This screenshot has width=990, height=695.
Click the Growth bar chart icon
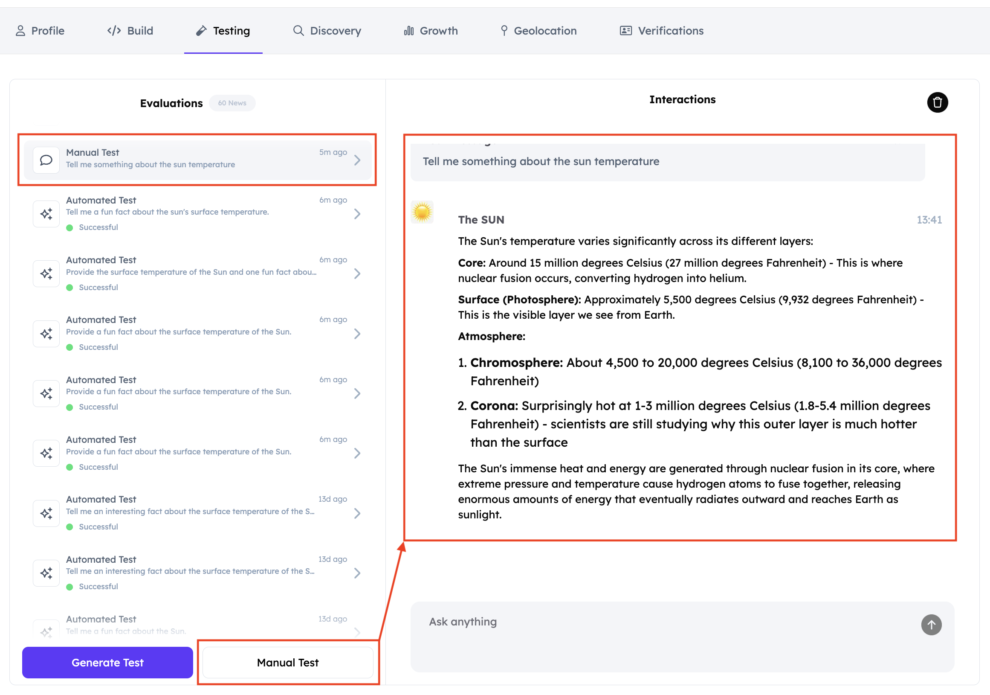(x=408, y=31)
